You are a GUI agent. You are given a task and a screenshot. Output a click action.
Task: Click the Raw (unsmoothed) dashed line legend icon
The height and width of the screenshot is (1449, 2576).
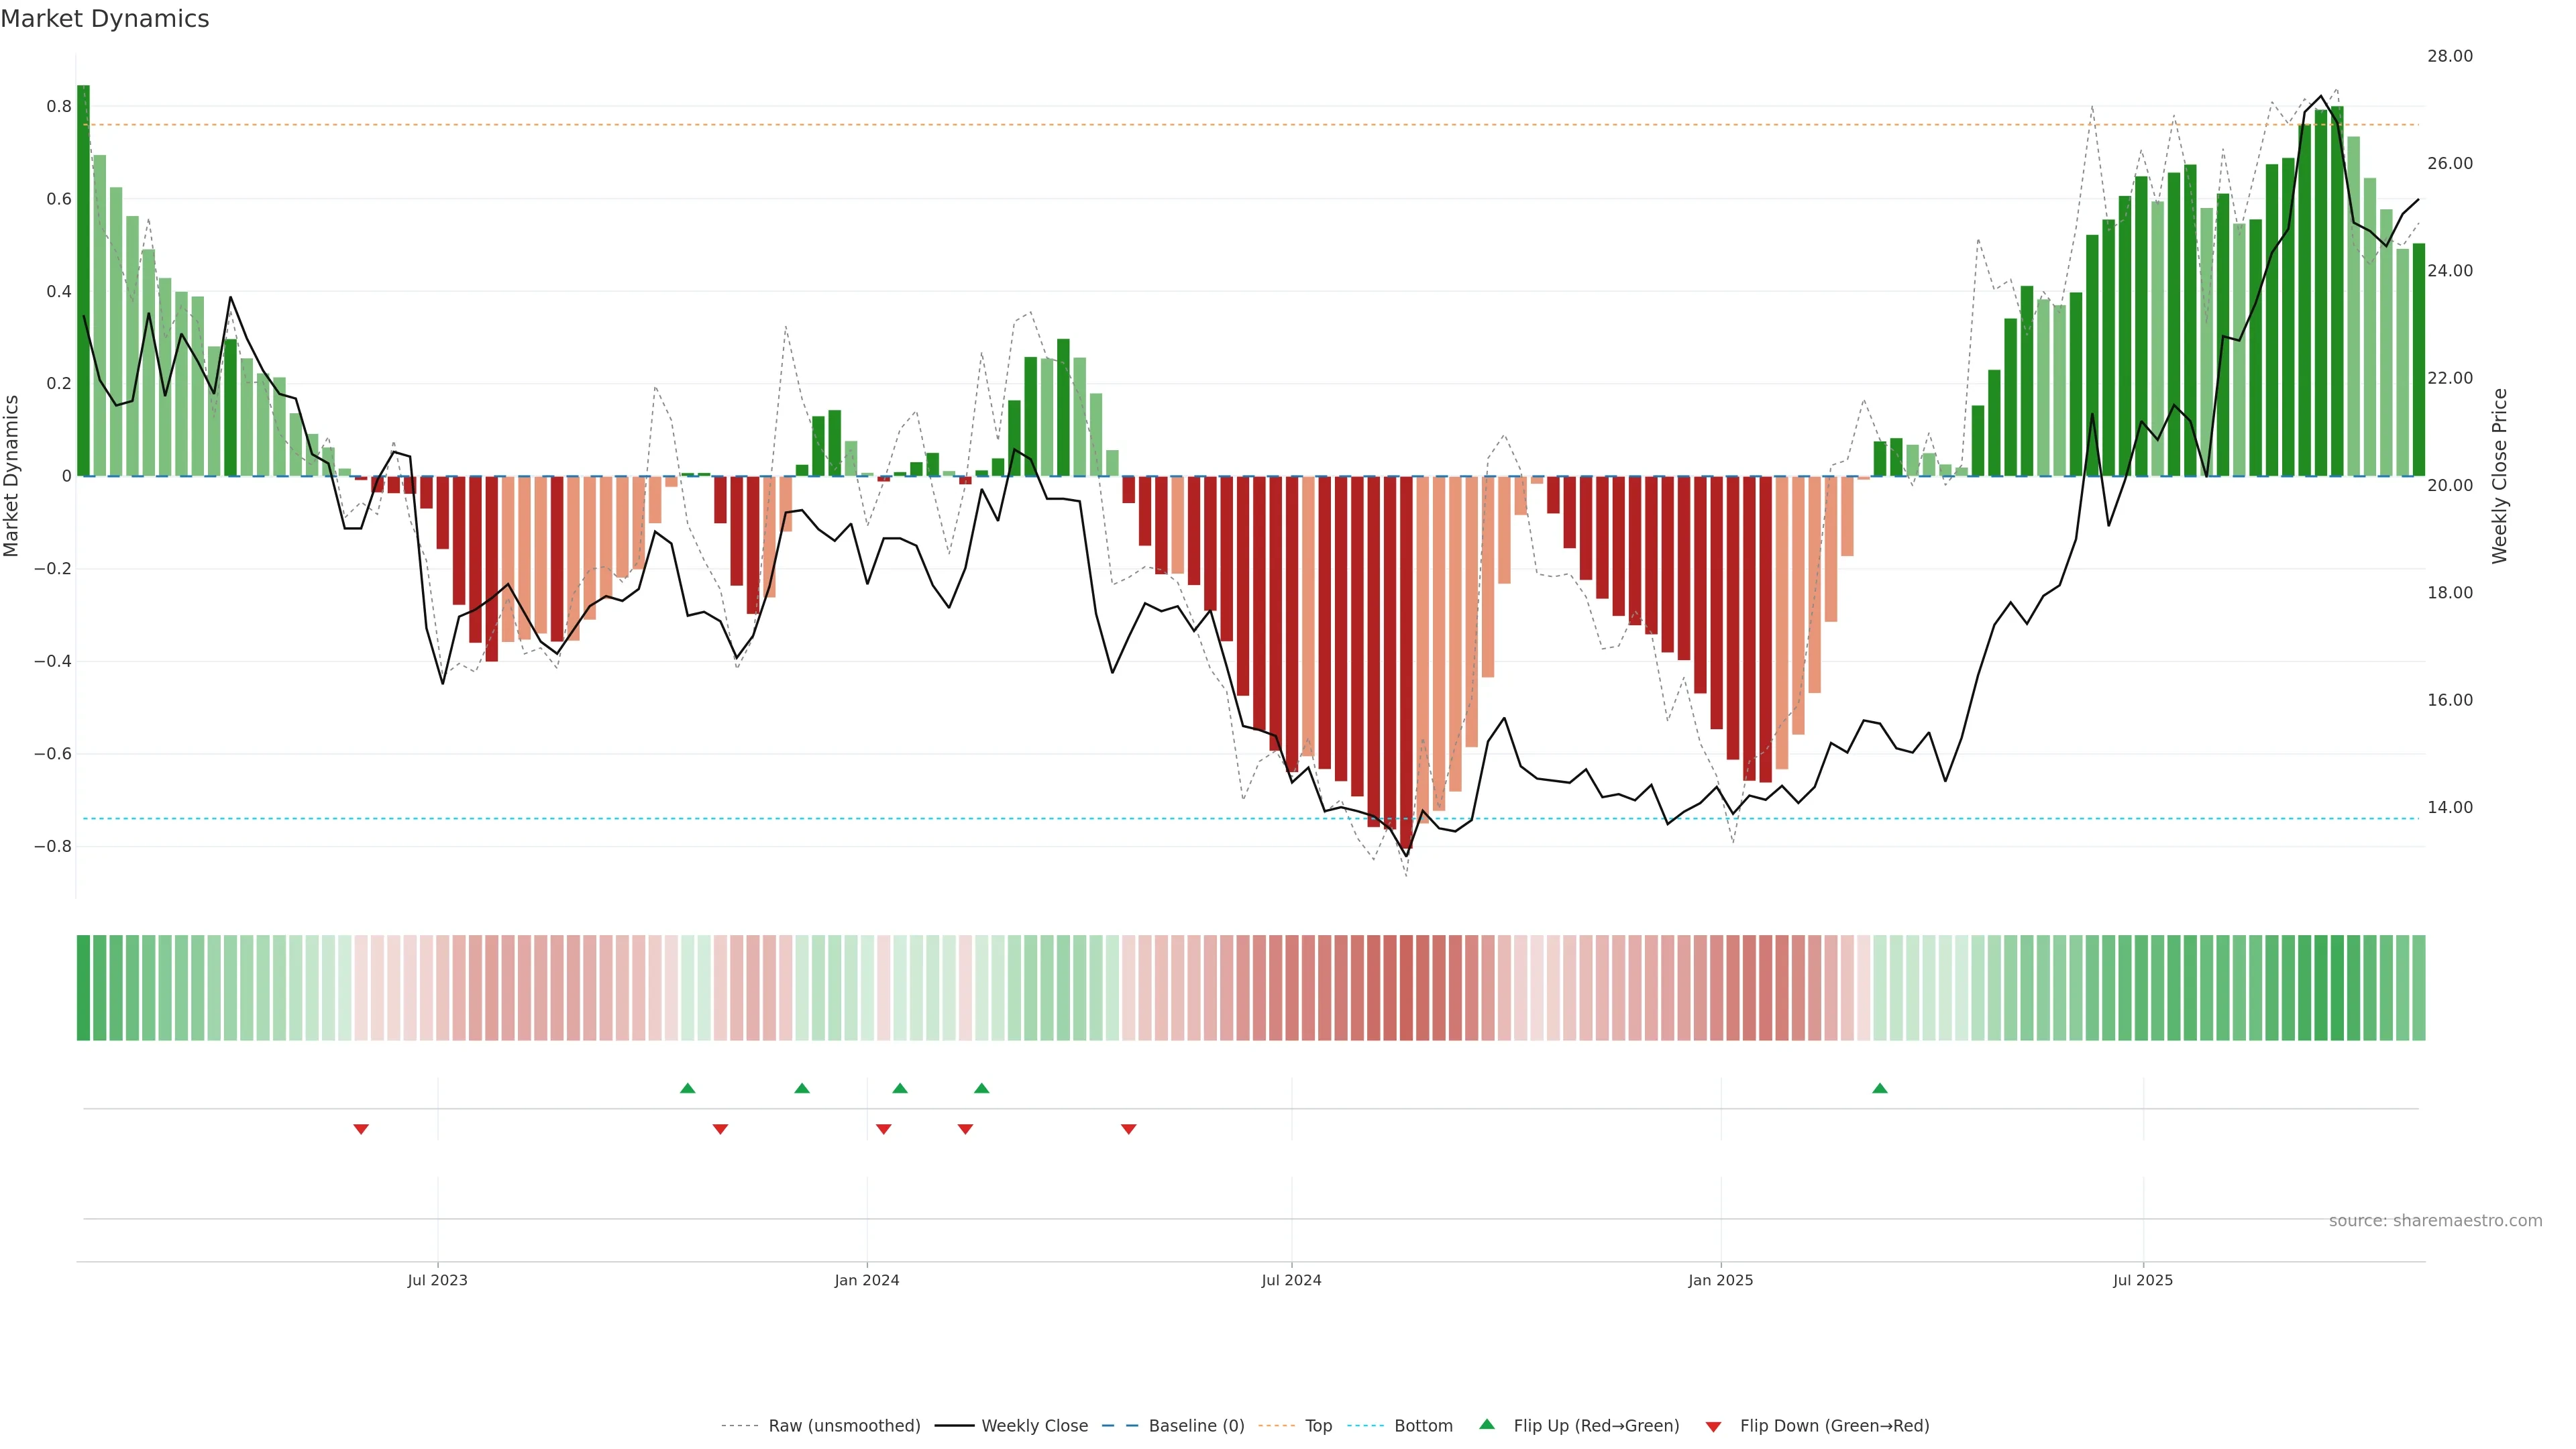(739, 1426)
